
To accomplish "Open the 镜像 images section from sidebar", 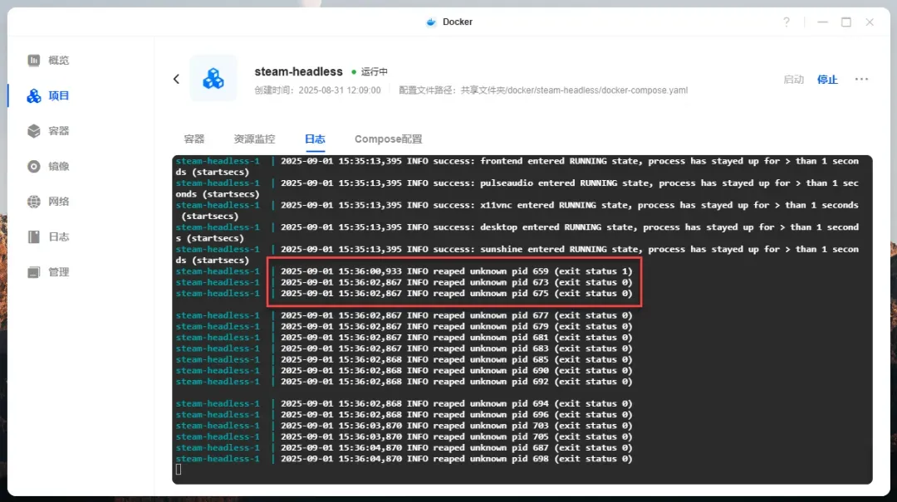I will point(47,165).
